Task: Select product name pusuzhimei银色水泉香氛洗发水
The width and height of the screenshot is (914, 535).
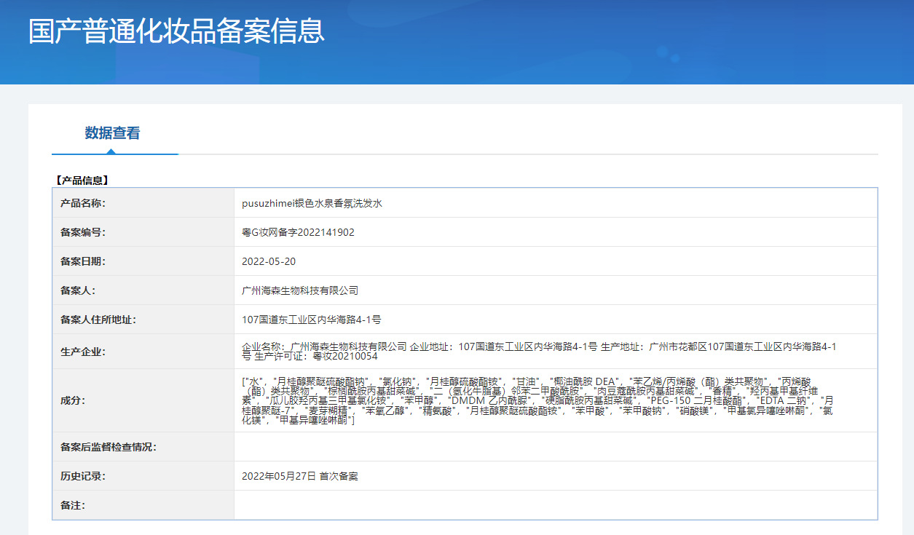Action: (x=312, y=203)
